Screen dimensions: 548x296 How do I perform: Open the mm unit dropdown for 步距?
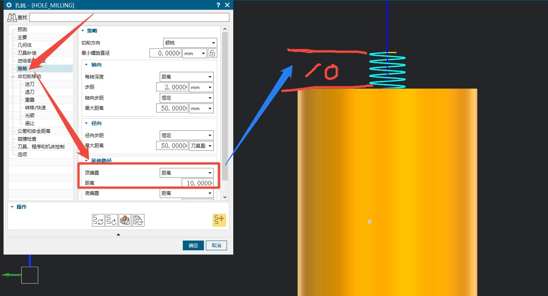coord(201,87)
